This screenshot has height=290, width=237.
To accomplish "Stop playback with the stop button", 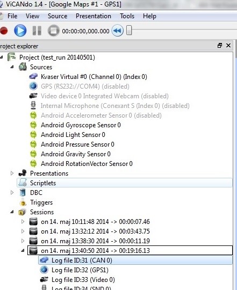I will coord(54,31).
